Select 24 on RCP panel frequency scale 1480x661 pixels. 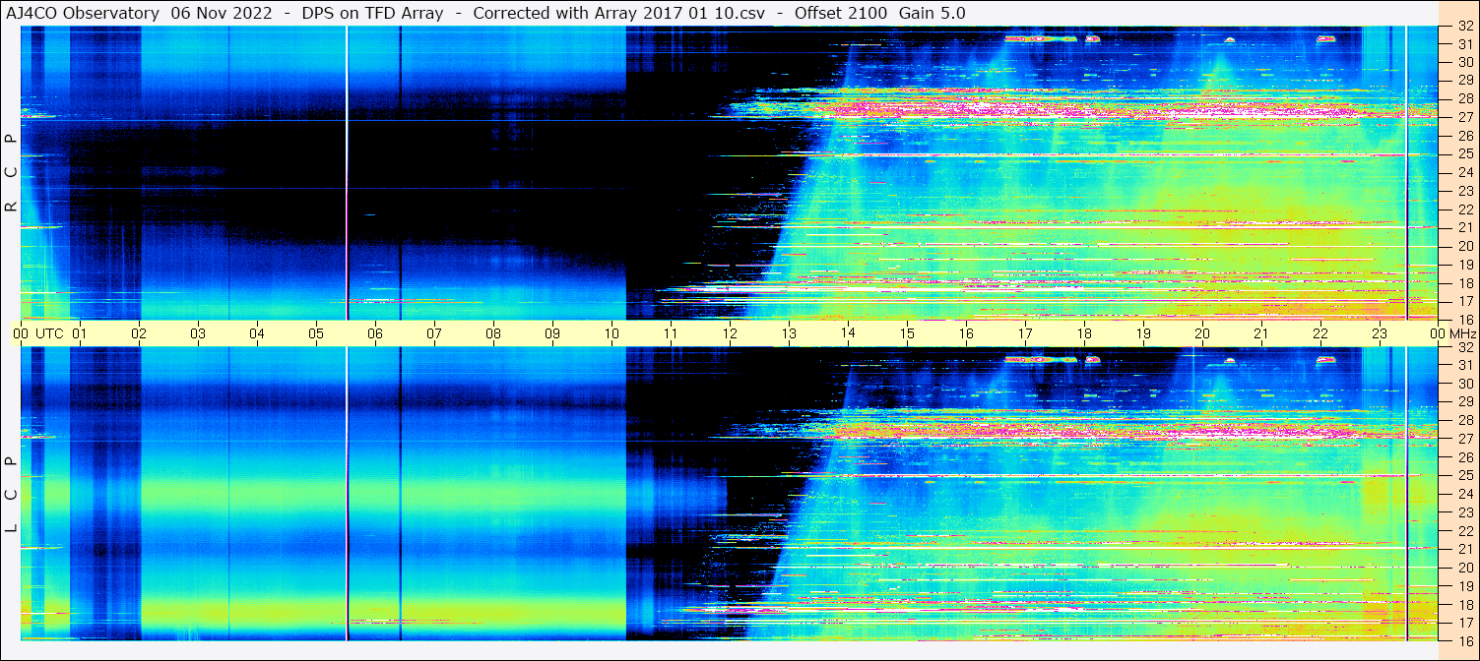1464,172
